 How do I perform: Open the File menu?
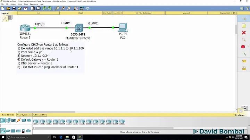[x=2, y=4]
